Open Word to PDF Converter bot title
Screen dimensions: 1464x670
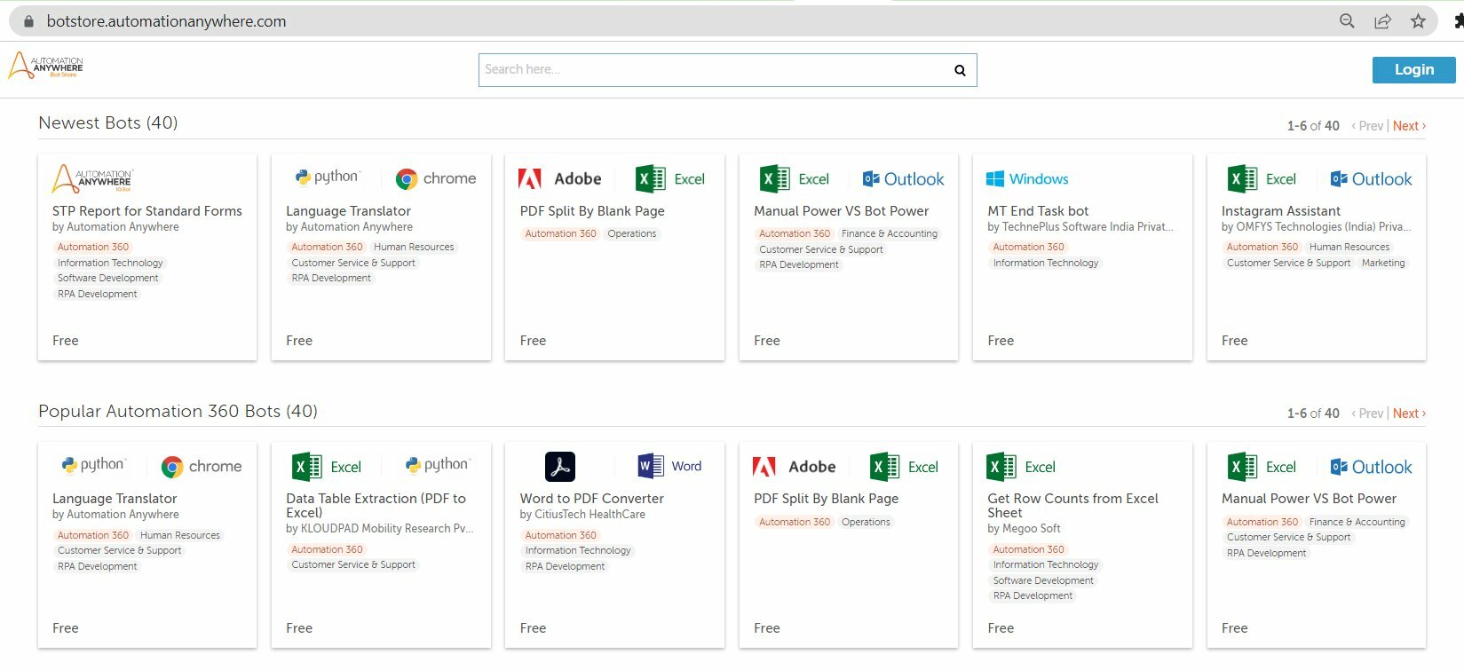tap(592, 499)
